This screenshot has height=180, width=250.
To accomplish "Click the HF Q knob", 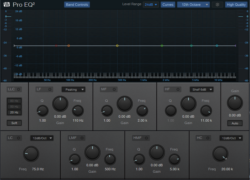I will 171,111.
